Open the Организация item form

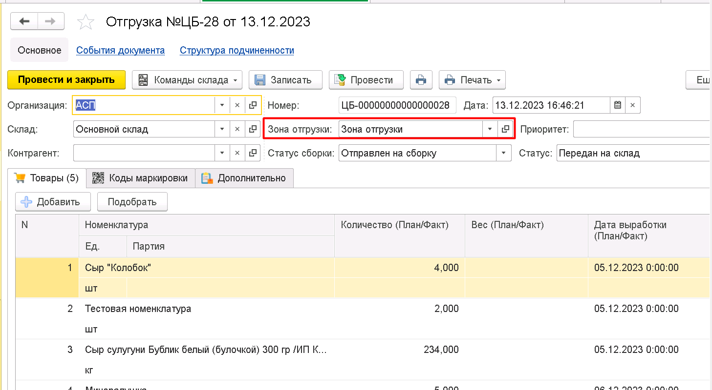tap(253, 105)
